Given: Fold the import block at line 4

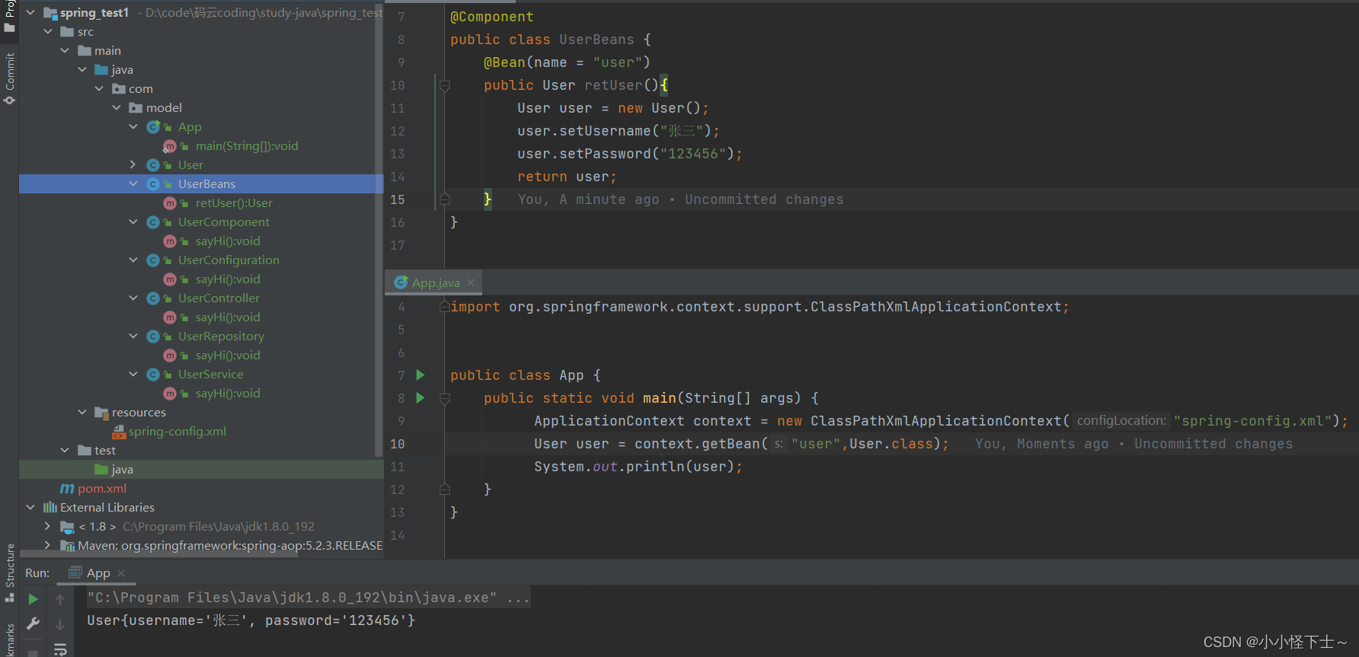Looking at the screenshot, I should click(445, 307).
